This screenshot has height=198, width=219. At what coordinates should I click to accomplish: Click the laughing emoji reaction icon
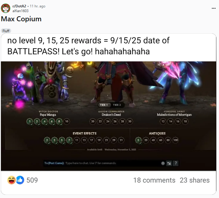11,180
